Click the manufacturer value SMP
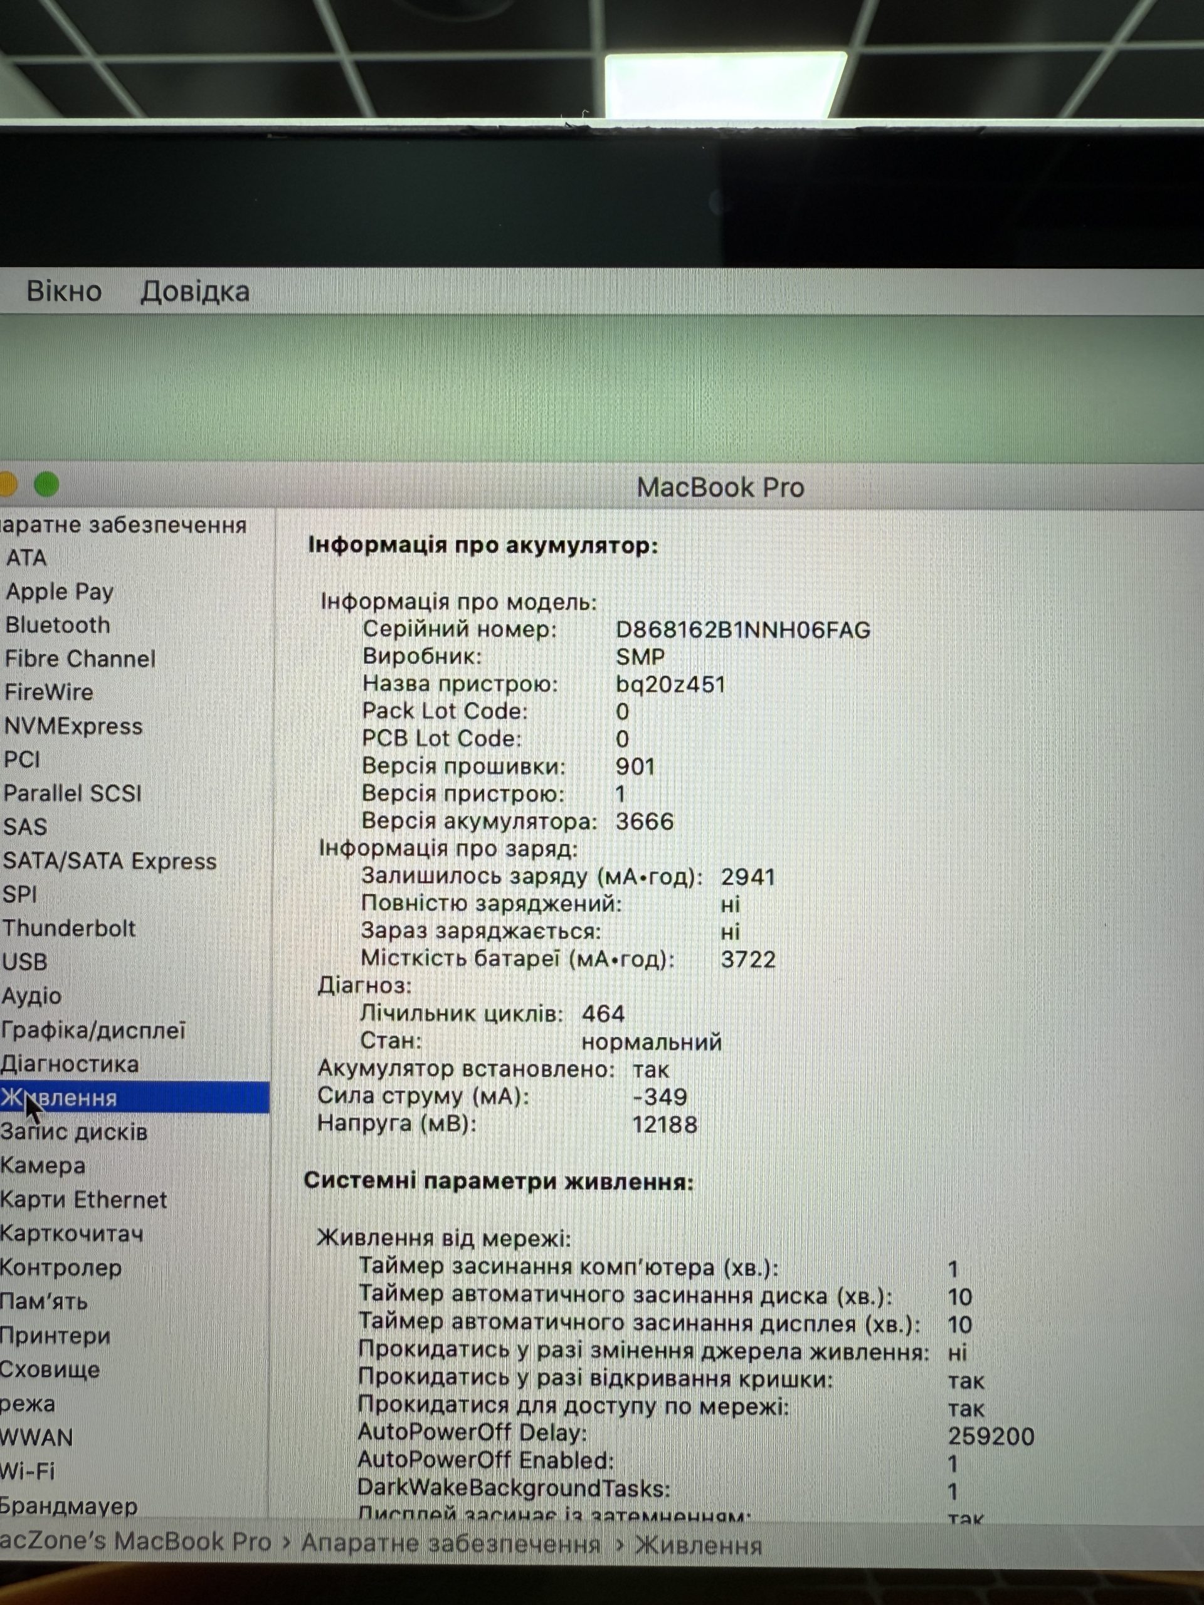 pos(640,658)
